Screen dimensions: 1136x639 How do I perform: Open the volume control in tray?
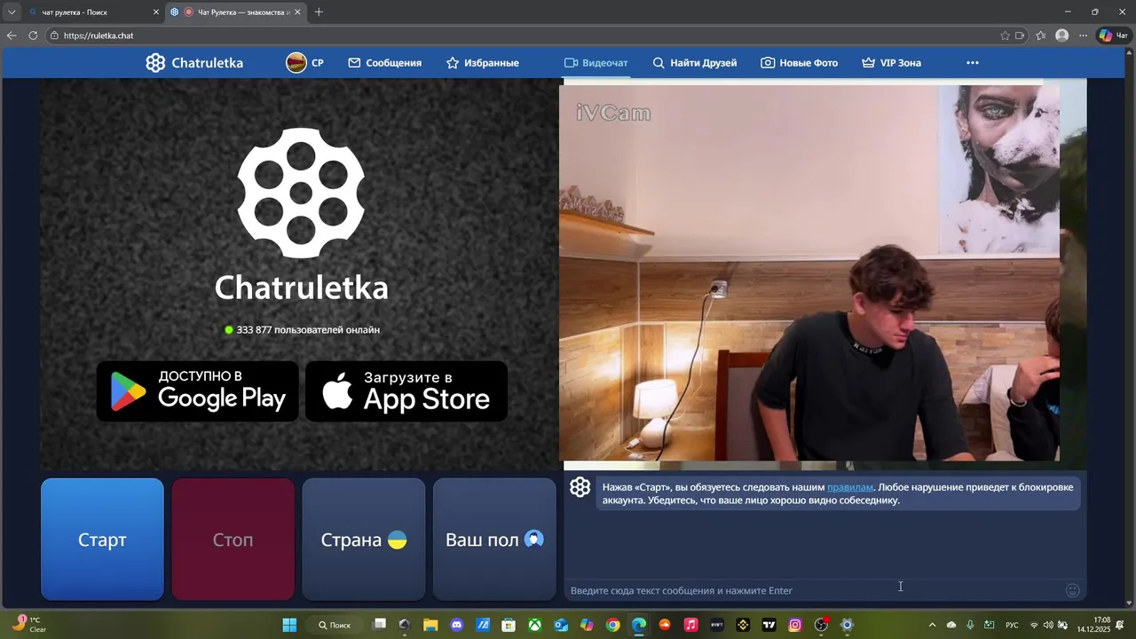pos(1048,625)
